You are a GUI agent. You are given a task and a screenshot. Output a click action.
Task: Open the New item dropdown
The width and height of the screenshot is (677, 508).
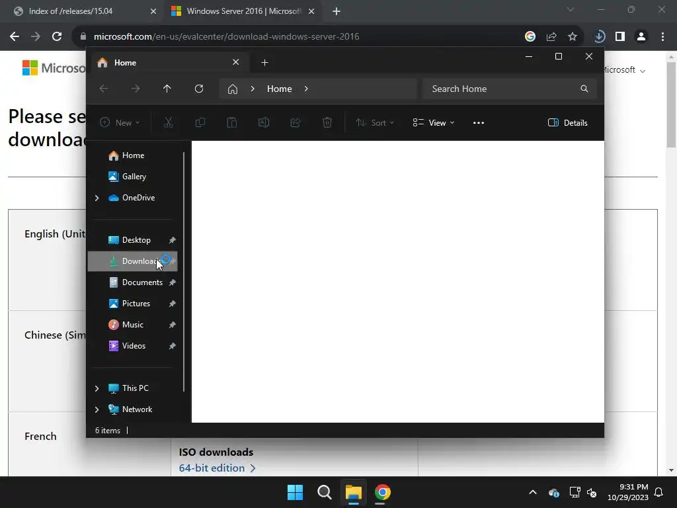click(120, 122)
